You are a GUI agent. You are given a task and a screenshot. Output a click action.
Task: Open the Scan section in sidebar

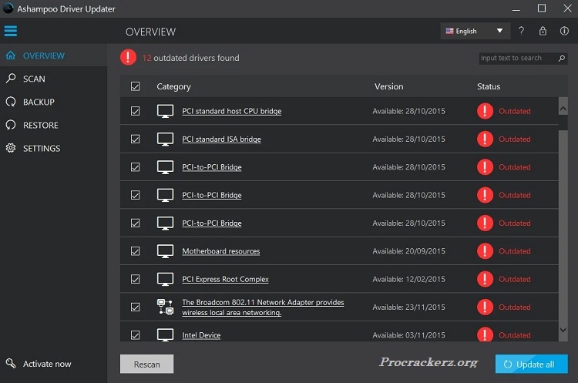[x=34, y=79]
